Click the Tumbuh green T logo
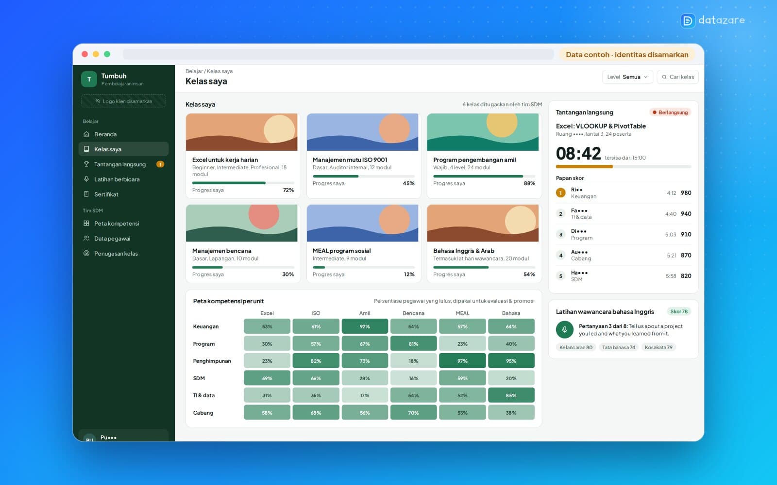777x485 pixels. [x=89, y=79]
